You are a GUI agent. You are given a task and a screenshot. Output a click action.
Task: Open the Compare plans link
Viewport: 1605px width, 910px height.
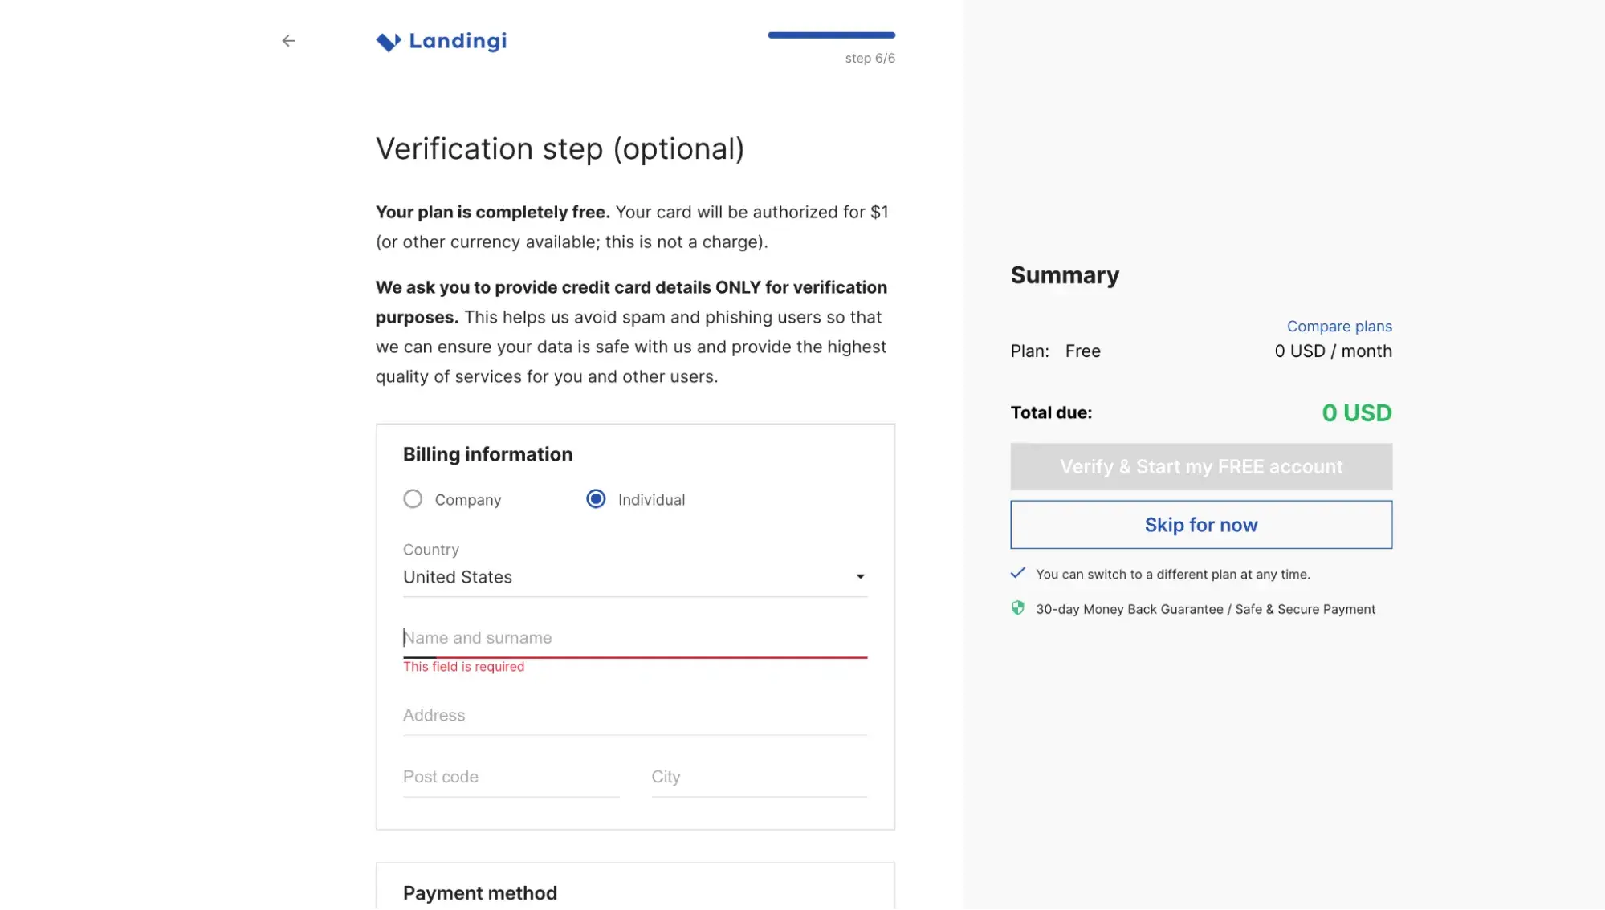pyautogui.click(x=1338, y=327)
